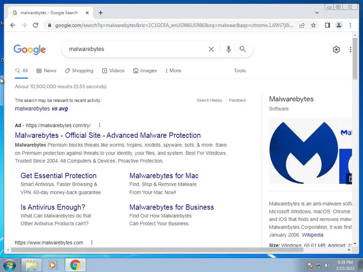Open Malwarebytes Official Site ad link

[x=108, y=135]
